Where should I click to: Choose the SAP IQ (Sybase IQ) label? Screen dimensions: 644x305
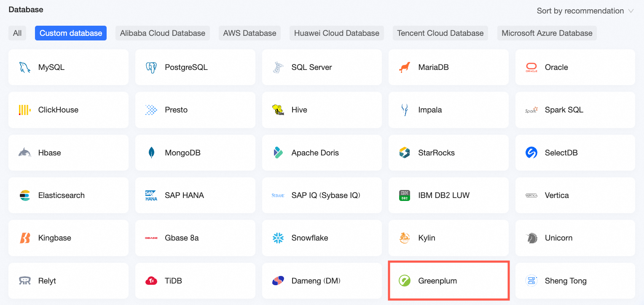coord(326,195)
